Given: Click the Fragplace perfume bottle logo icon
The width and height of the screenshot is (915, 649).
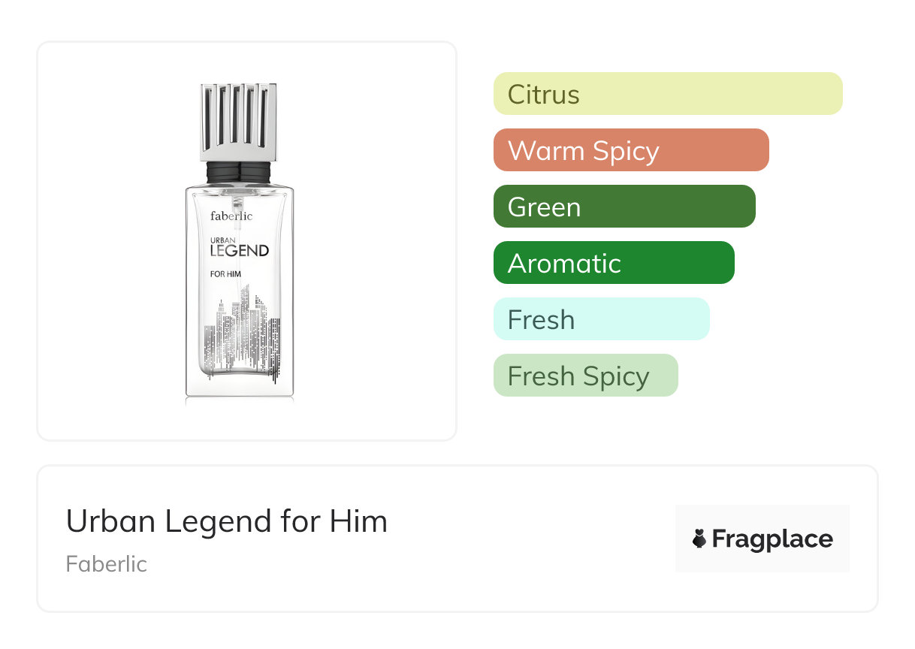Looking at the screenshot, I should [699, 539].
